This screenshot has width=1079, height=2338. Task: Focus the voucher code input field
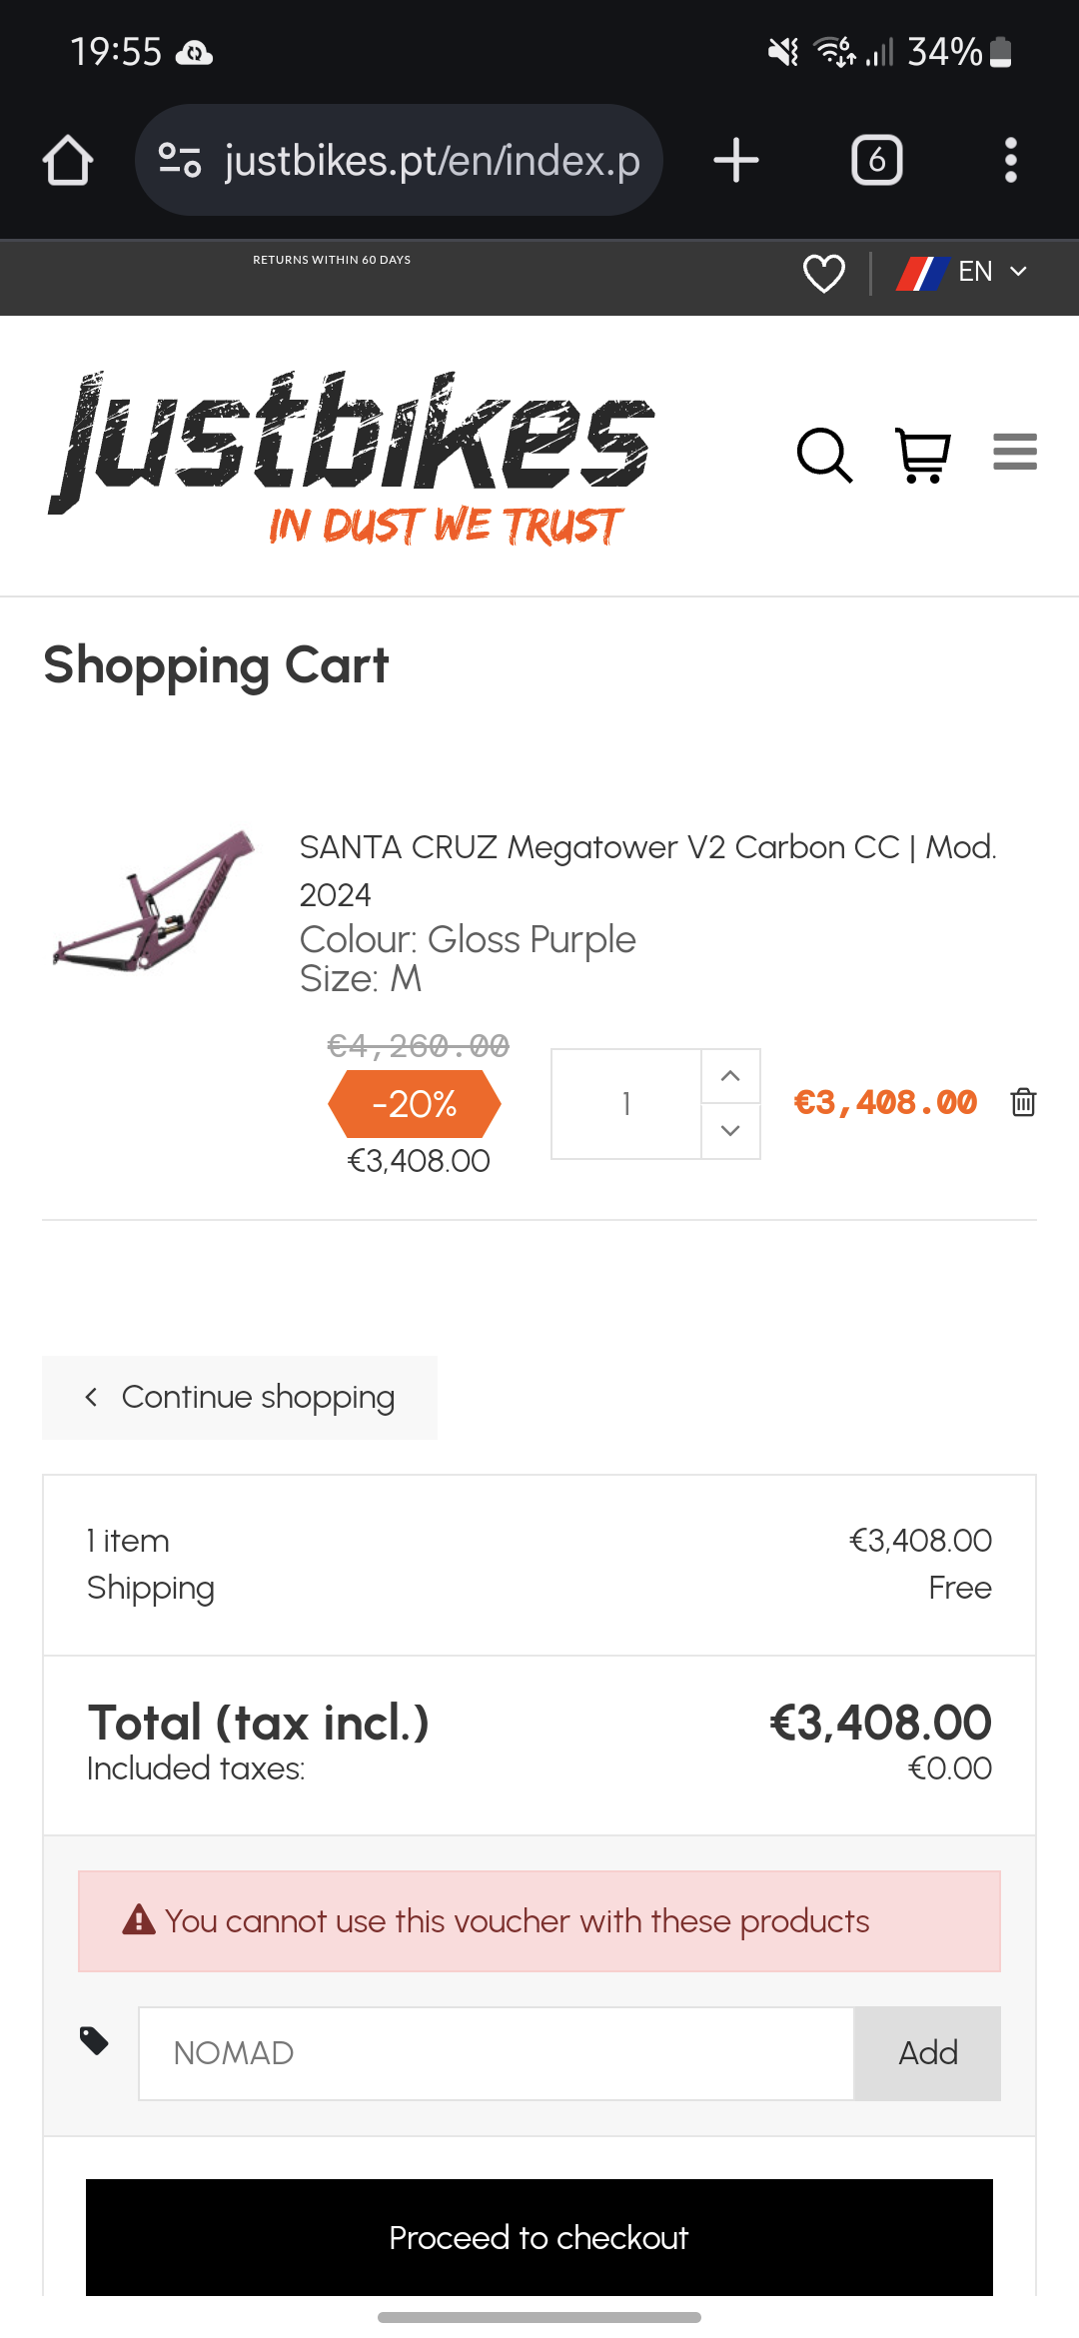point(496,2053)
